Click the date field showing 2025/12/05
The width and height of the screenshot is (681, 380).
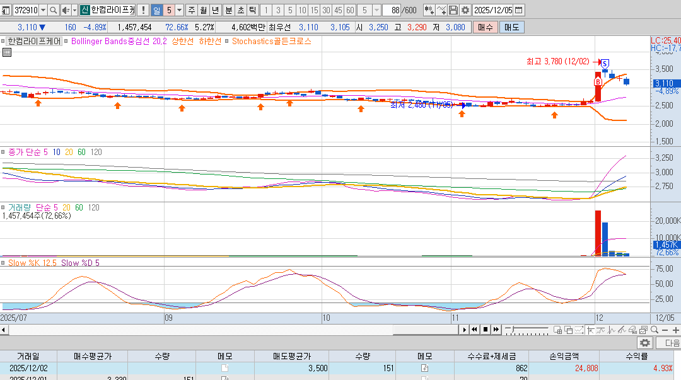click(x=493, y=10)
